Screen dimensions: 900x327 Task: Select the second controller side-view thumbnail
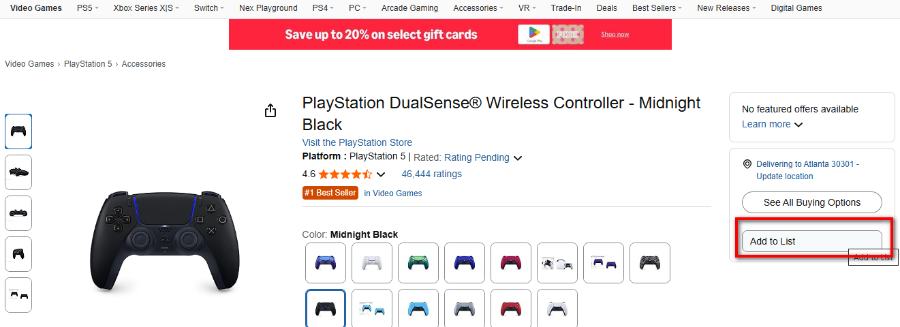pos(18,172)
